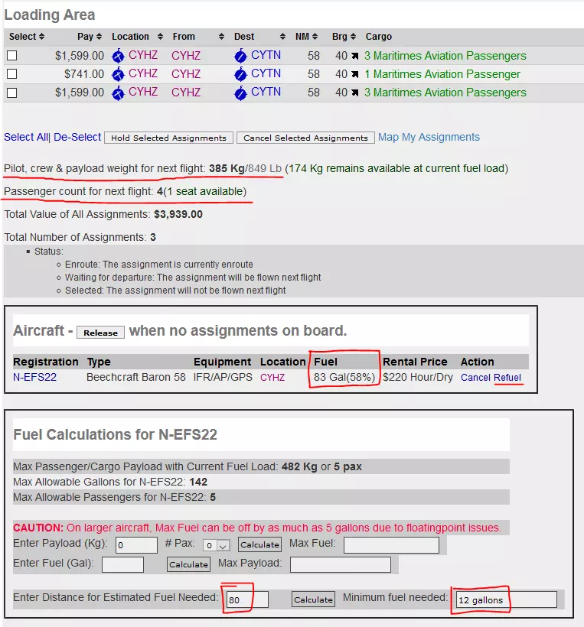Click the Minimum fuel needed result field
584x627 pixels.
(507, 599)
